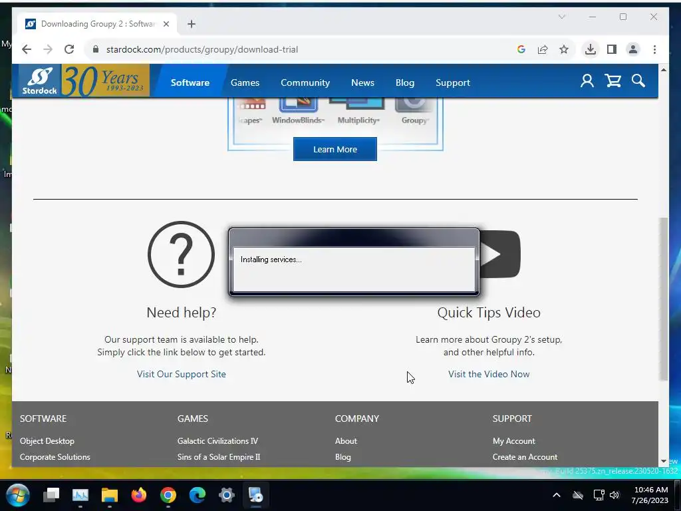Image resolution: width=681 pixels, height=511 pixels.
Task: Open Task View on the taskbar
Action: click(51, 495)
